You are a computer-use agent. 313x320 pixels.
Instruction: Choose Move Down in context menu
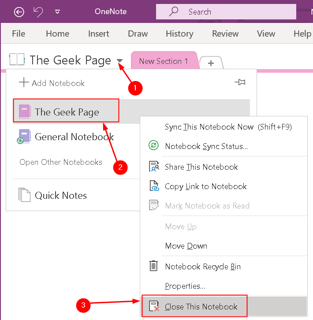(x=224, y=246)
